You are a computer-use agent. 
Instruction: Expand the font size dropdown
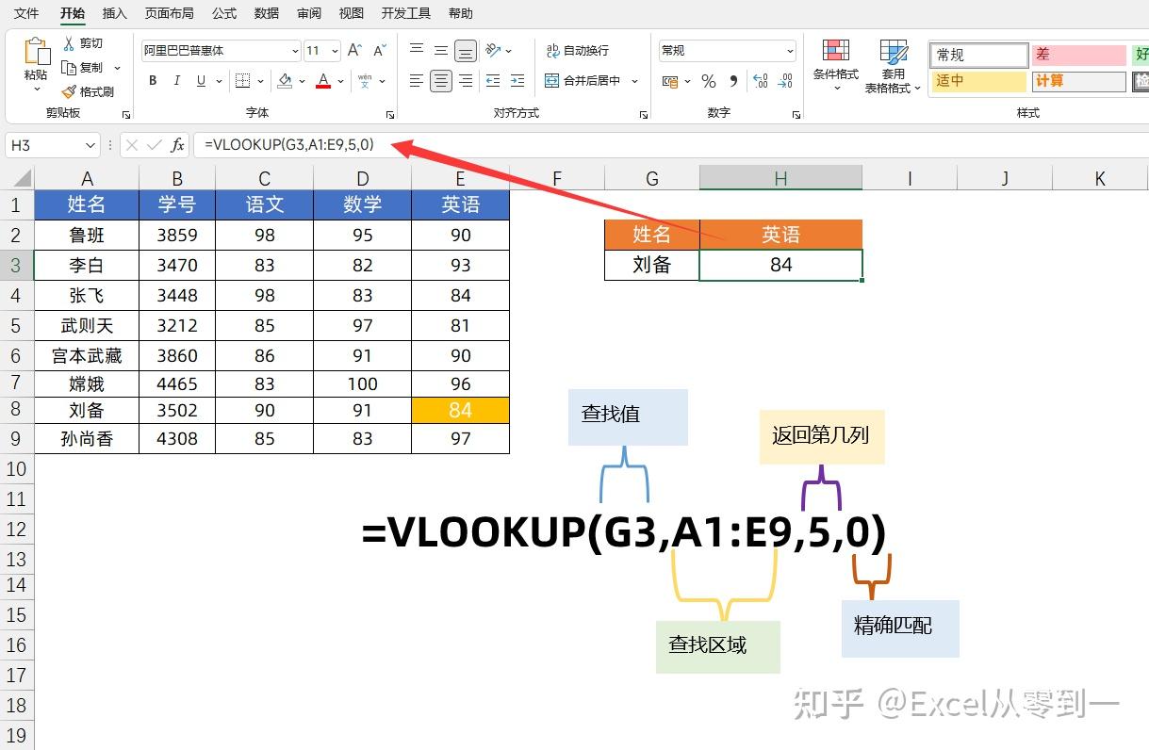pos(334,50)
